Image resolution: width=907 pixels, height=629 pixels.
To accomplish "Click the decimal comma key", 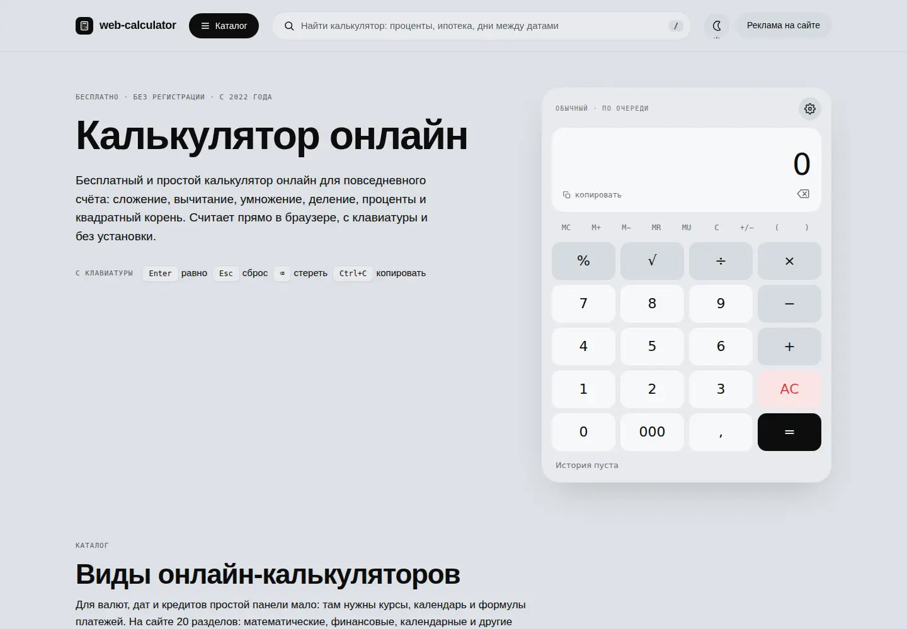I will point(721,432).
